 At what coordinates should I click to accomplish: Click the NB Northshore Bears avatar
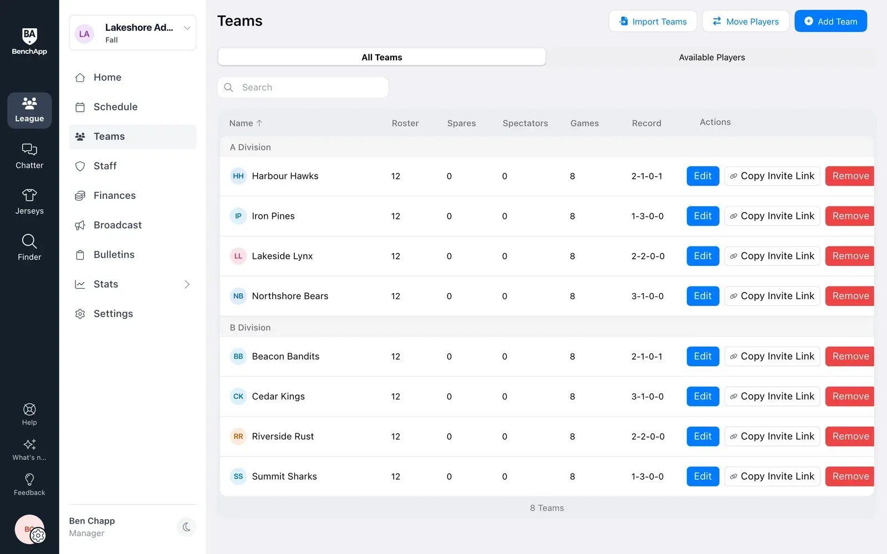[x=238, y=296]
